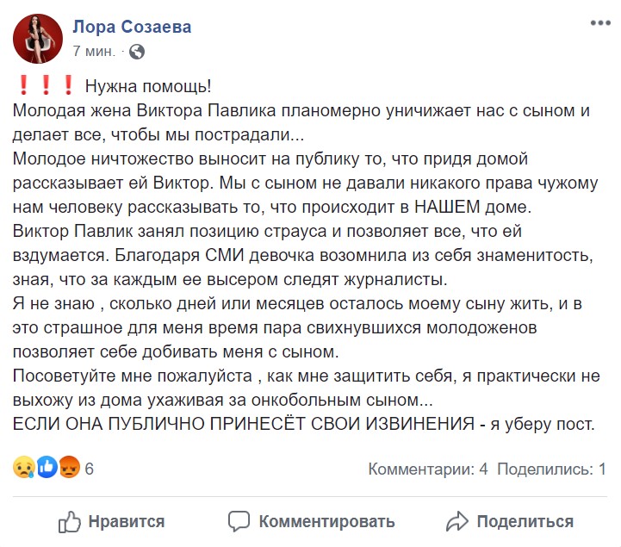Image resolution: width=621 pixels, height=547 pixels.
Task: Open the reactions list count '6'
Action: [x=89, y=469]
